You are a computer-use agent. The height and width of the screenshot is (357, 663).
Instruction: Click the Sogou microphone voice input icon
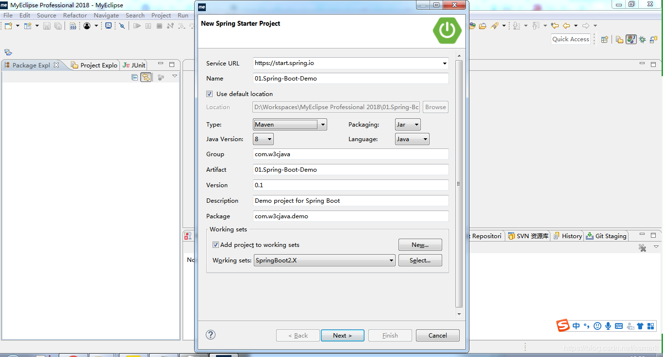pyautogui.click(x=608, y=326)
